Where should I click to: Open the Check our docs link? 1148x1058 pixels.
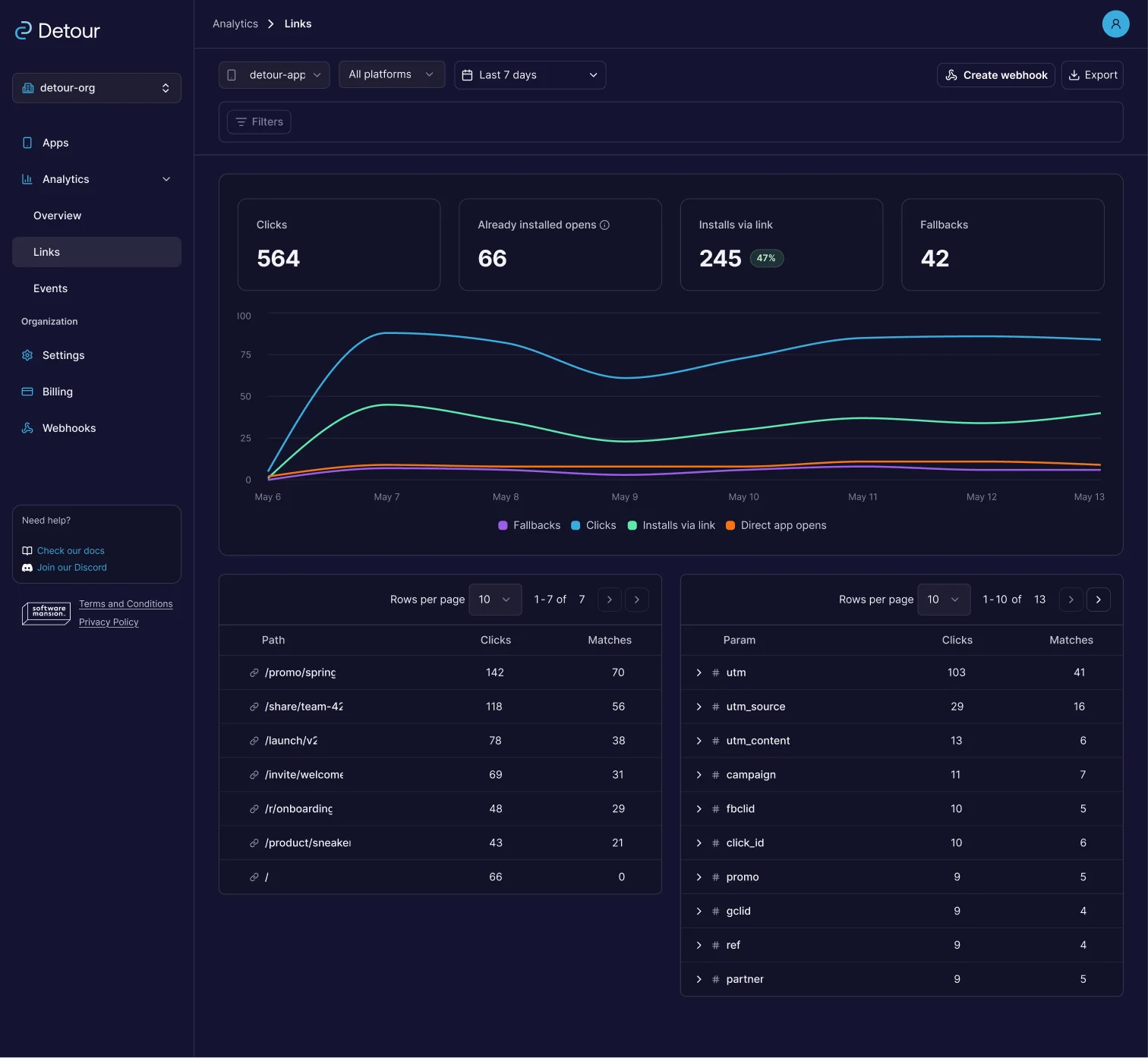coord(71,551)
